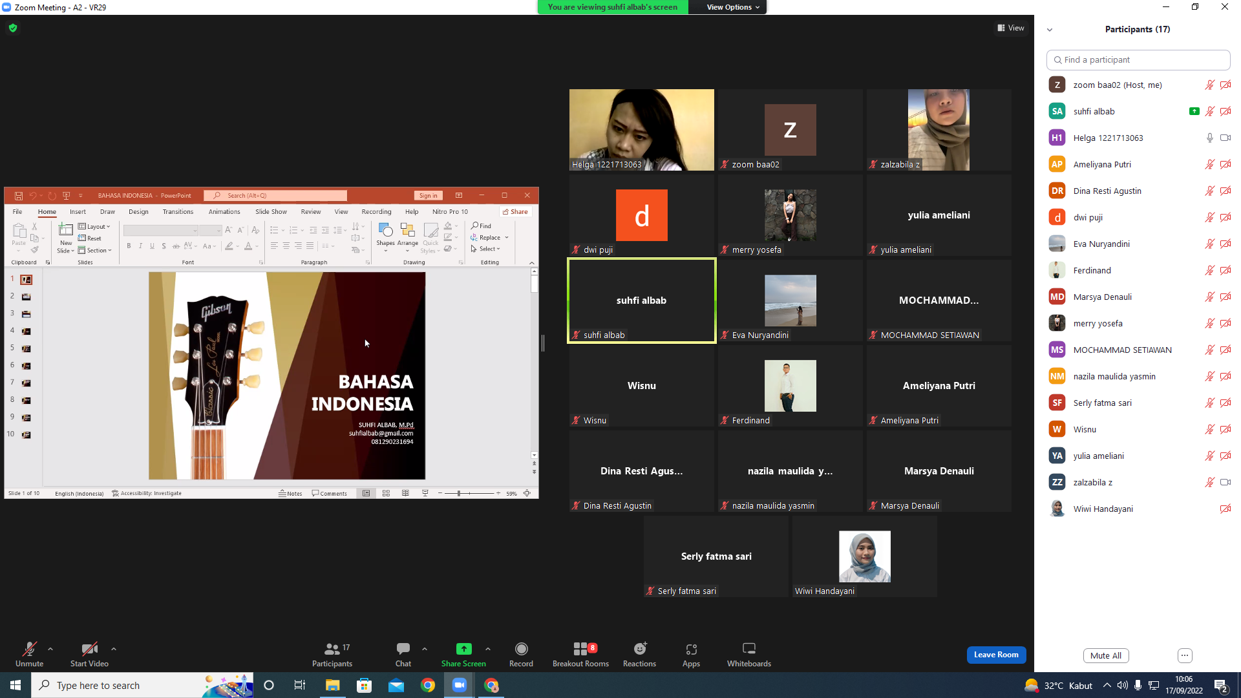1241x698 pixels.
Task: Toggle video icon for zalzabila z in list
Action: click(x=1225, y=482)
